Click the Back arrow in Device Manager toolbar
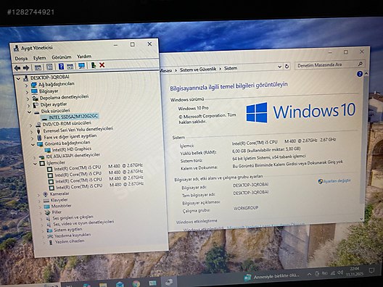This screenshot has height=287, width=383. pyautogui.click(x=17, y=68)
